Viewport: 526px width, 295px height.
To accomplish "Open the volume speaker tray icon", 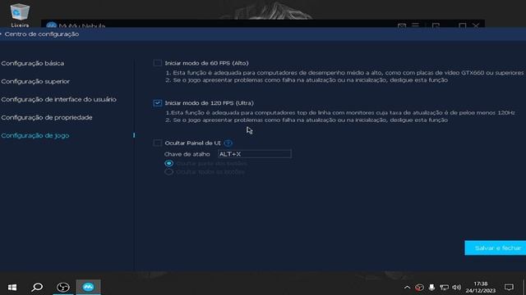I will (457, 288).
